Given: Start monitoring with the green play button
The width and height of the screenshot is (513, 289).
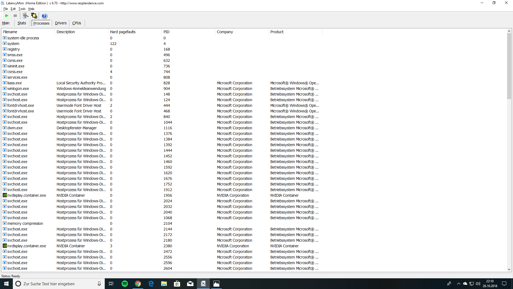Looking at the screenshot, I should (7, 16).
